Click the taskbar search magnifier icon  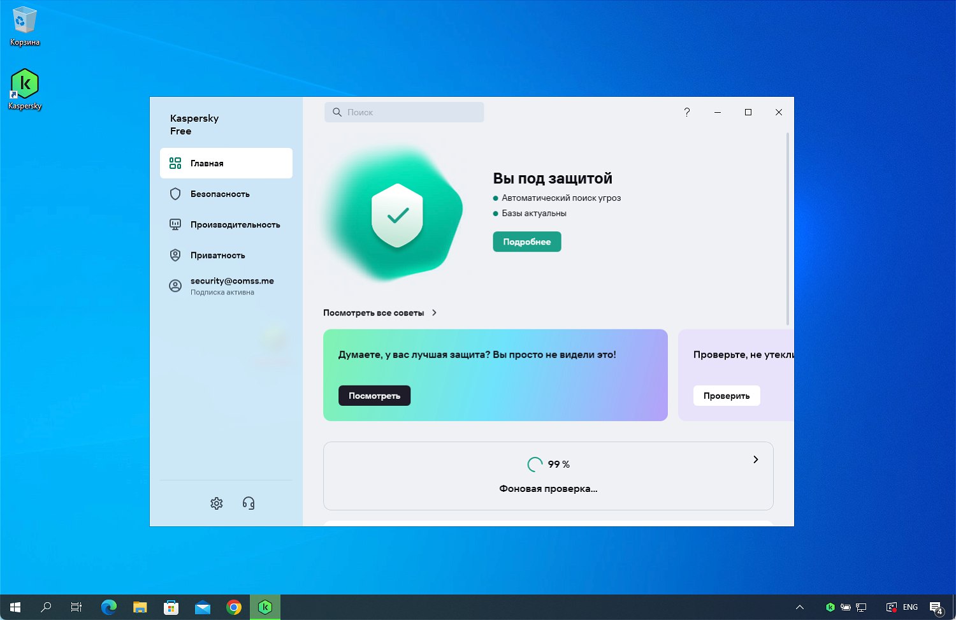[46, 607]
